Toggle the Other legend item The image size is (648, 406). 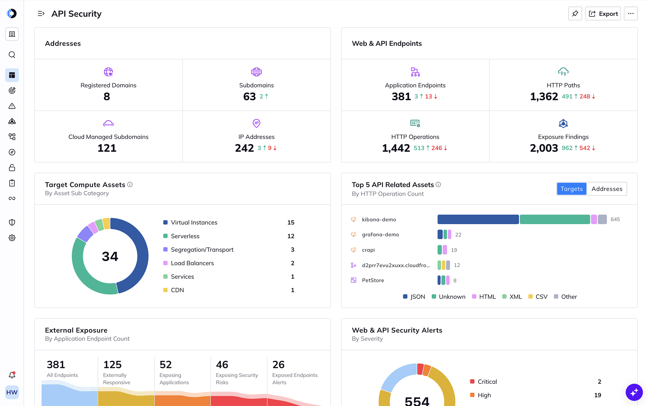[565, 296]
